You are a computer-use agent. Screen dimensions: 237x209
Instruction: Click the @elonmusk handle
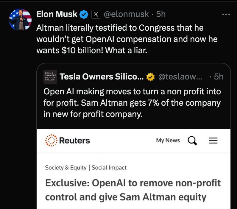coord(126,14)
